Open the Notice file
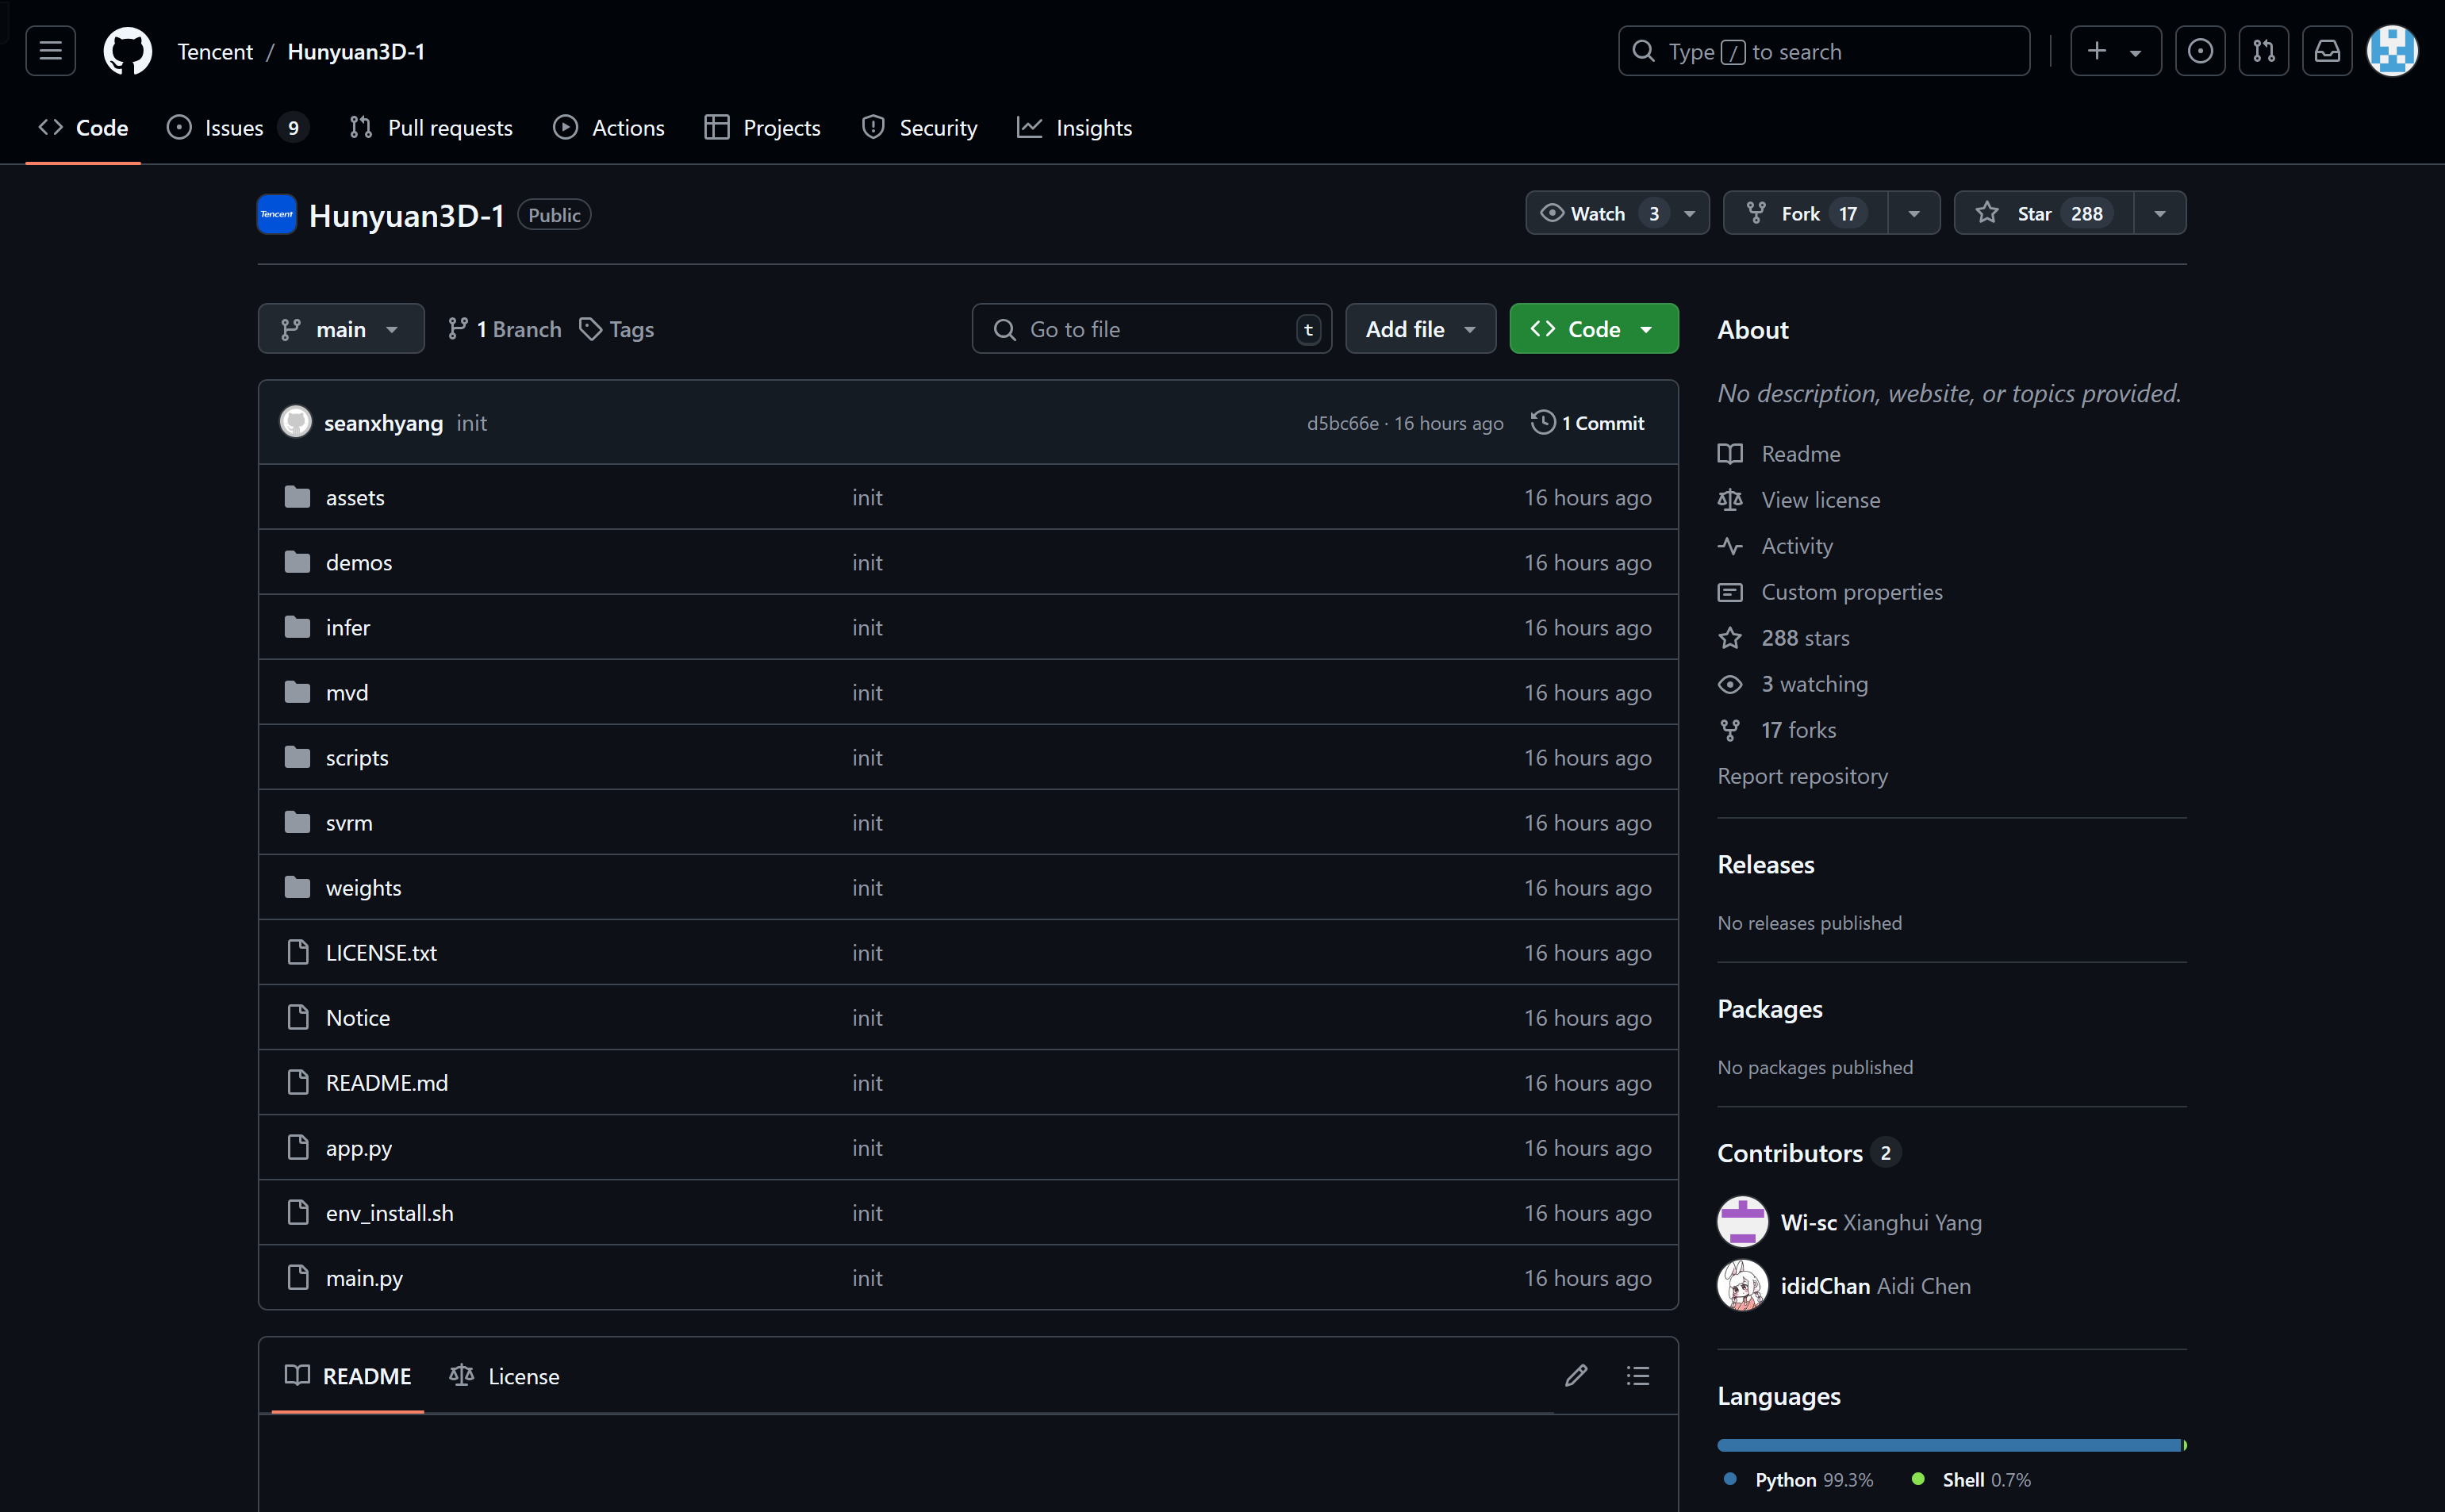The image size is (2445, 1512). 358,1017
